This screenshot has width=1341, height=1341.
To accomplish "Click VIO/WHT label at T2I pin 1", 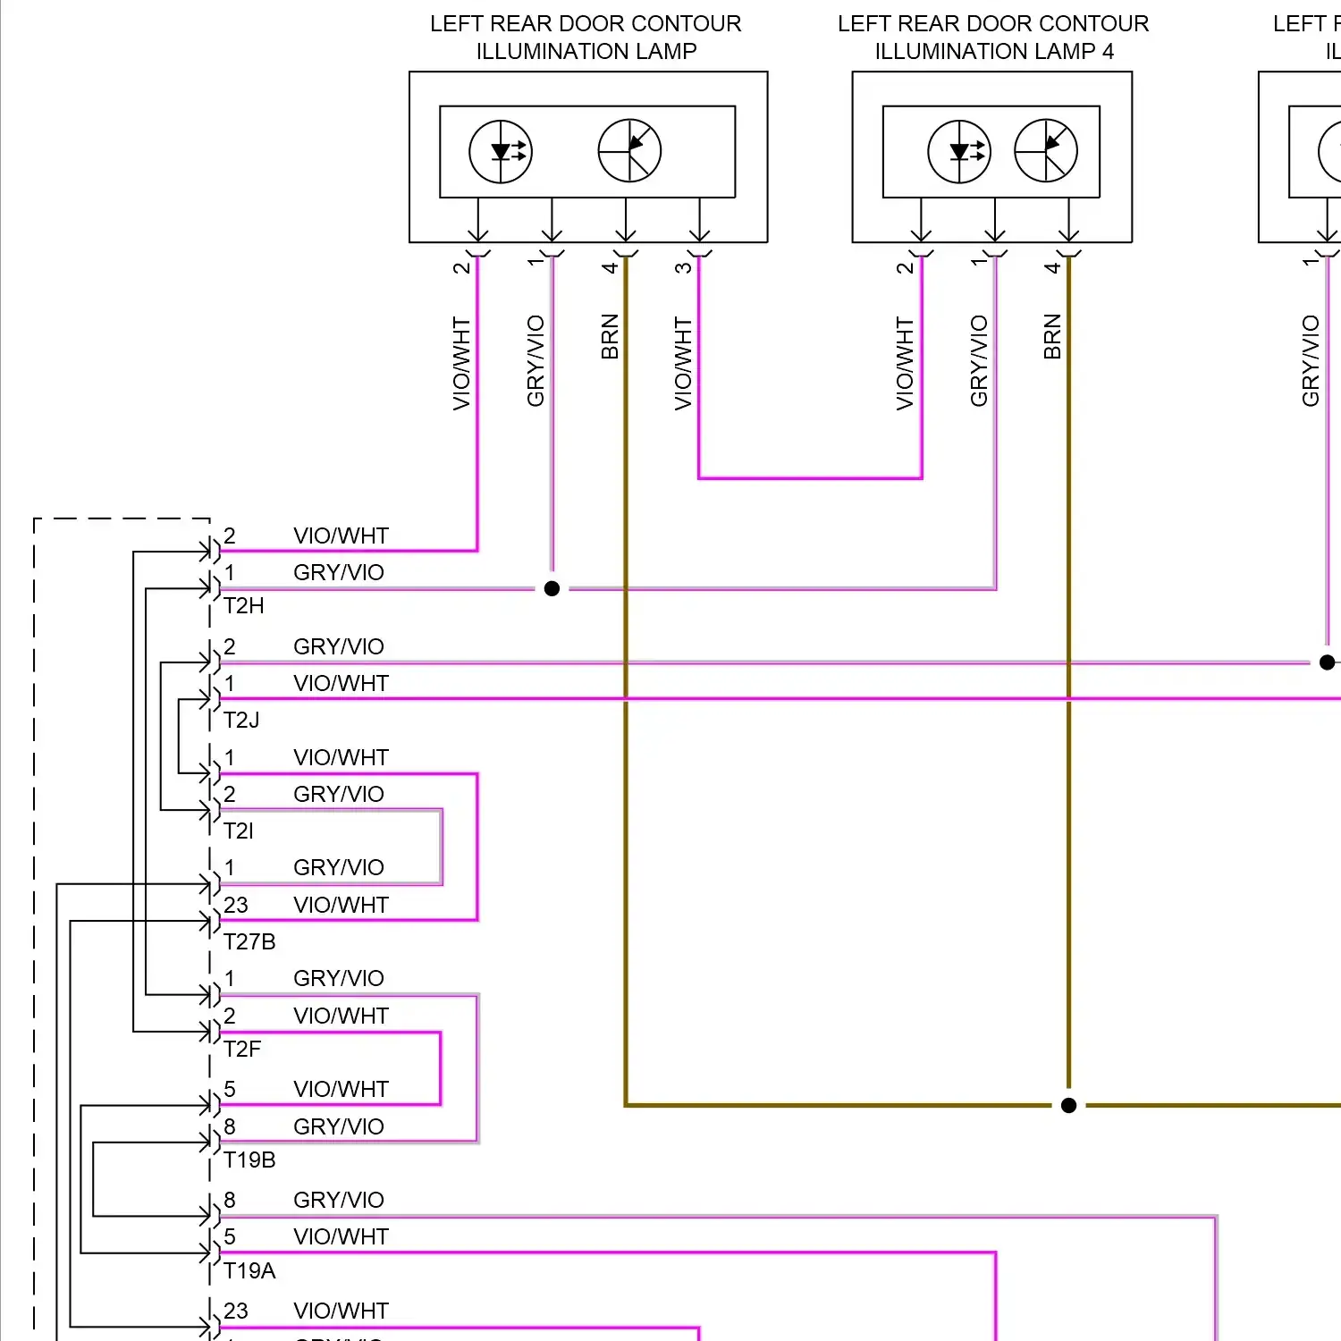I will [341, 758].
